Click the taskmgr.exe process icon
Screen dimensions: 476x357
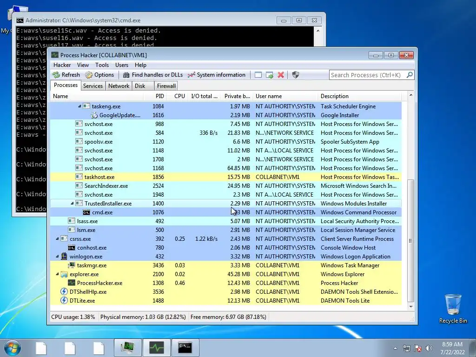(72, 265)
